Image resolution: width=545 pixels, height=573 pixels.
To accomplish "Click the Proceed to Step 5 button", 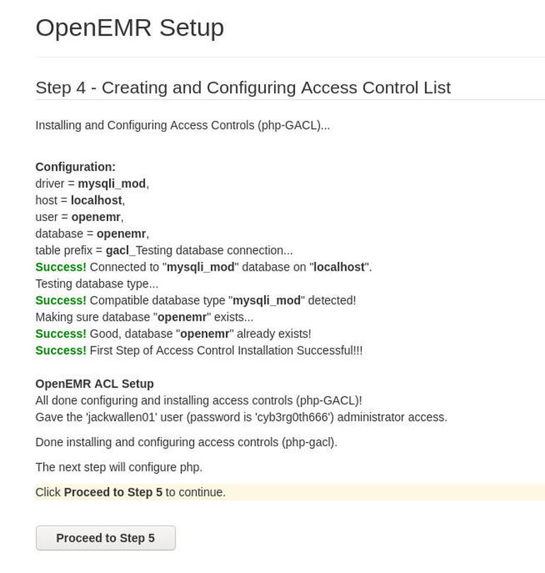I will [x=105, y=538].
